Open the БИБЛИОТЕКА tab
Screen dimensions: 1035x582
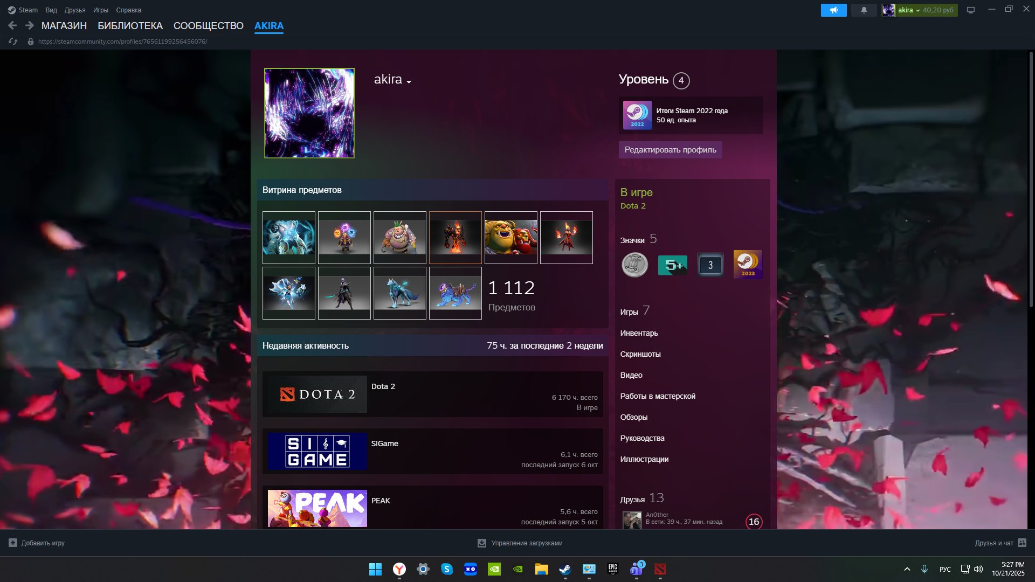(130, 26)
